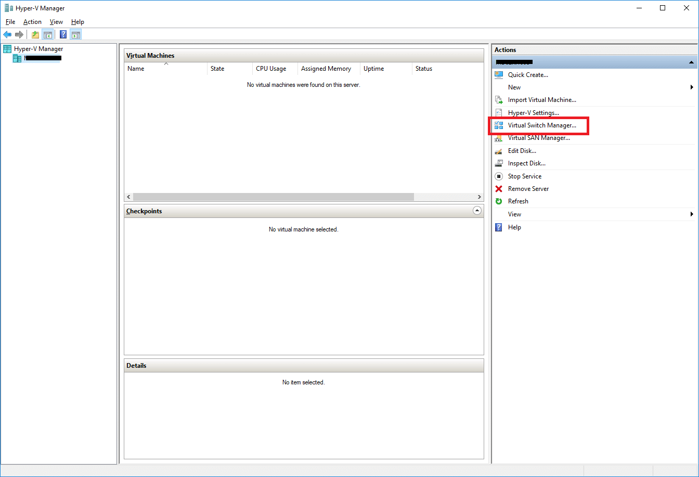This screenshot has height=477, width=699.
Task: Minimize the Hyper-V Manager window
Action: pyautogui.click(x=639, y=8)
